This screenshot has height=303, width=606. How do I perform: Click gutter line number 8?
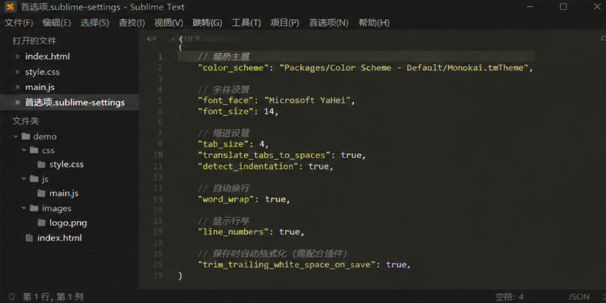tap(160, 144)
